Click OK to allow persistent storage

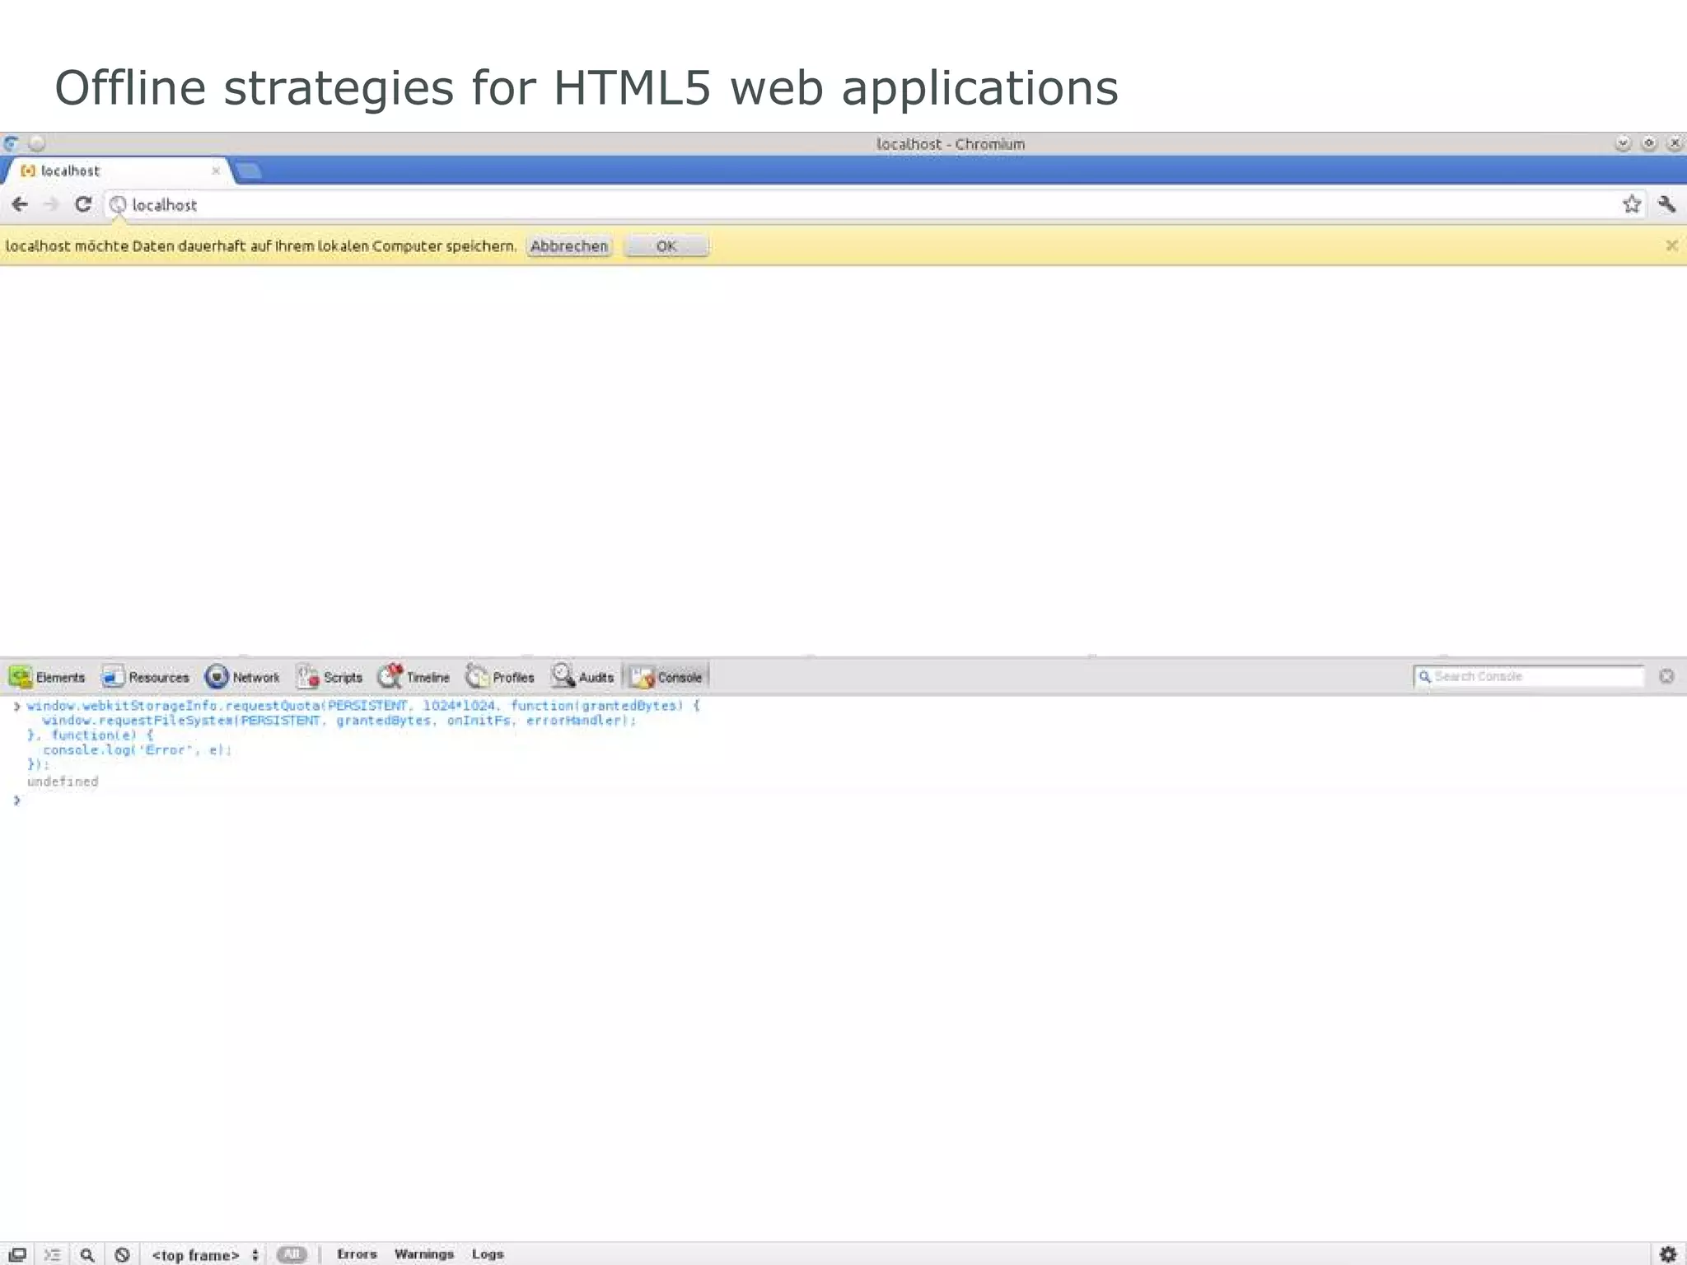click(x=666, y=246)
